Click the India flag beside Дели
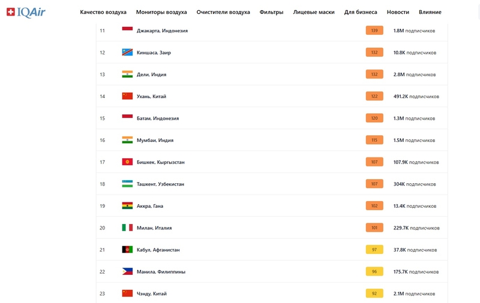This screenshot has width=480, height=303. click(127, 74)
